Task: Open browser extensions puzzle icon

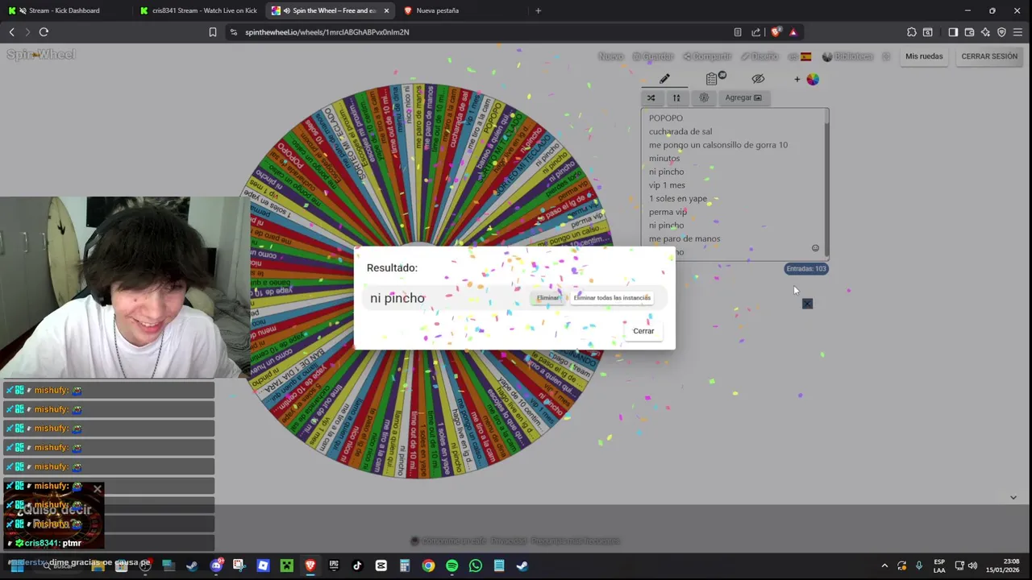Action: pos(912,32)
